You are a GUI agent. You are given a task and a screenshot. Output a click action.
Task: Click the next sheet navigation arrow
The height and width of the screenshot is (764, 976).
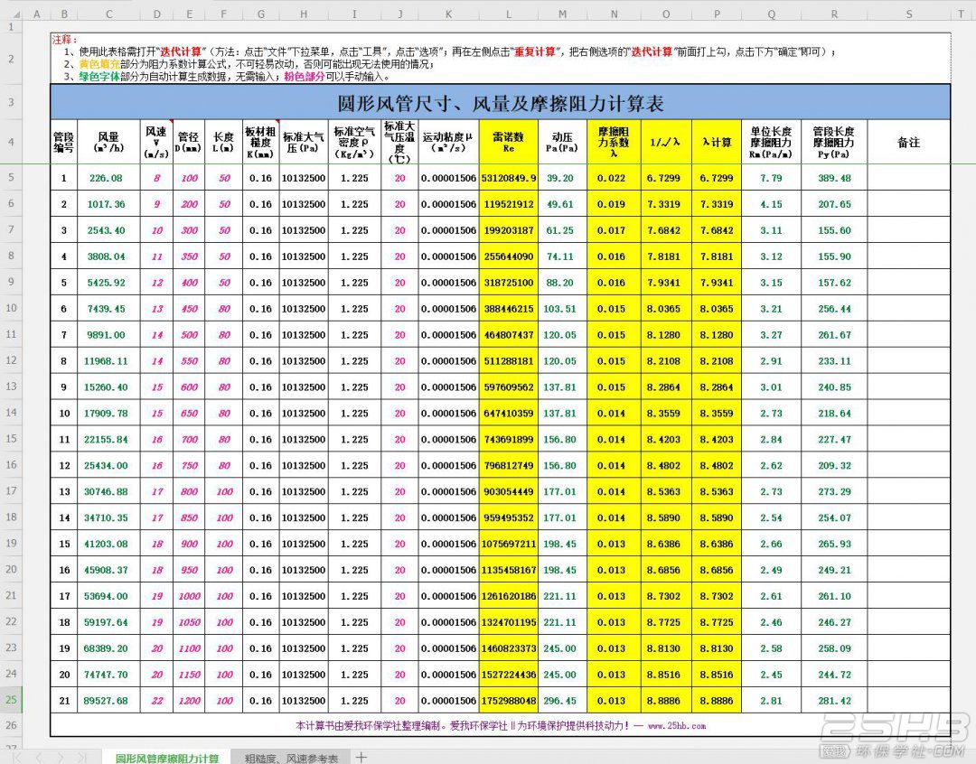[x=60, y=757]
